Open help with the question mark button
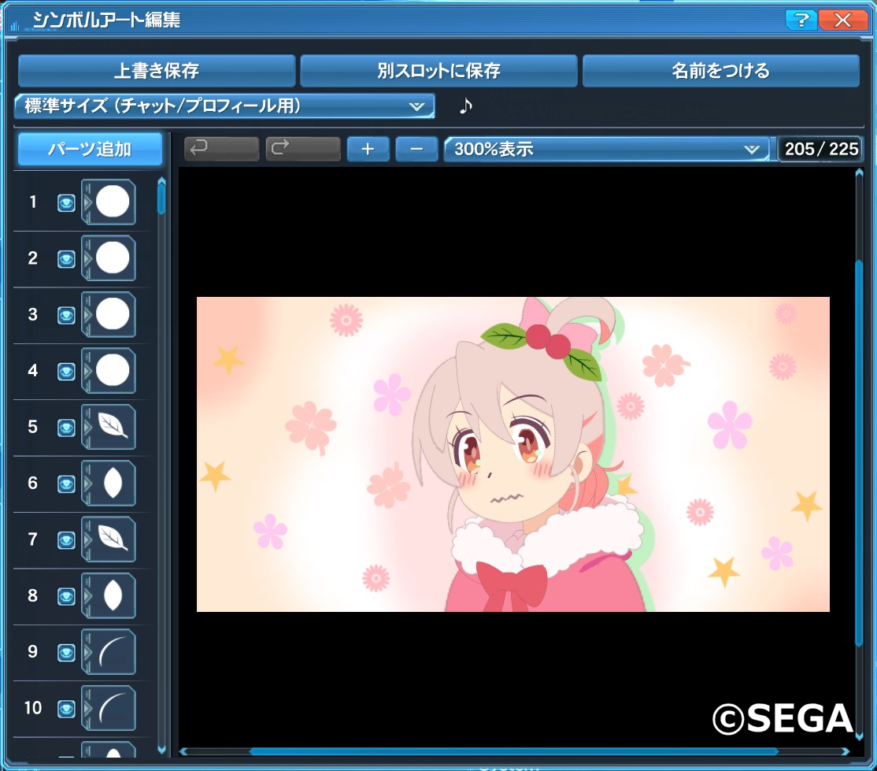 pos(801,20)
